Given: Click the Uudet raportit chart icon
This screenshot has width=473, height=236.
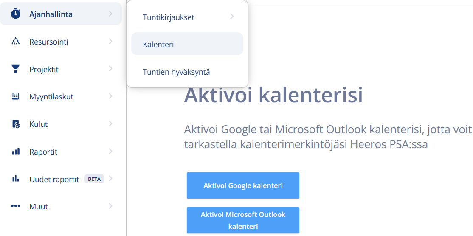Looking at the screenshot, I should click(x=15, y=179).
